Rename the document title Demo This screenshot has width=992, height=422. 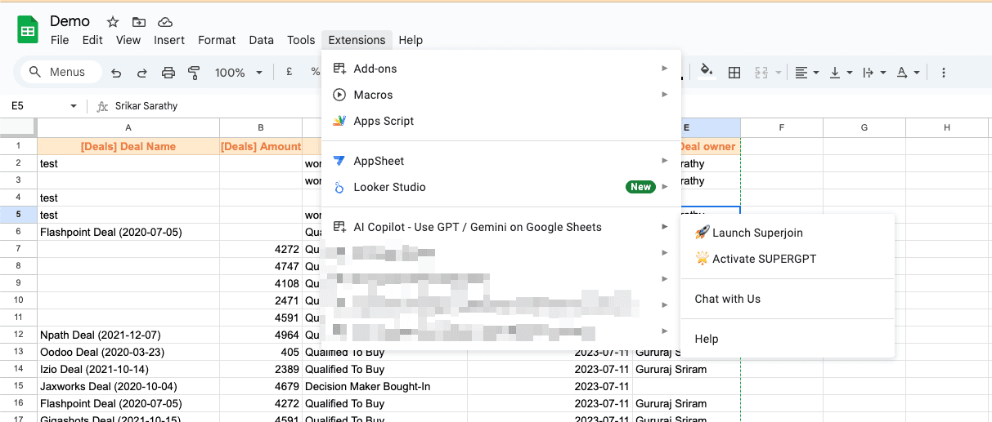tap(70, 21)
